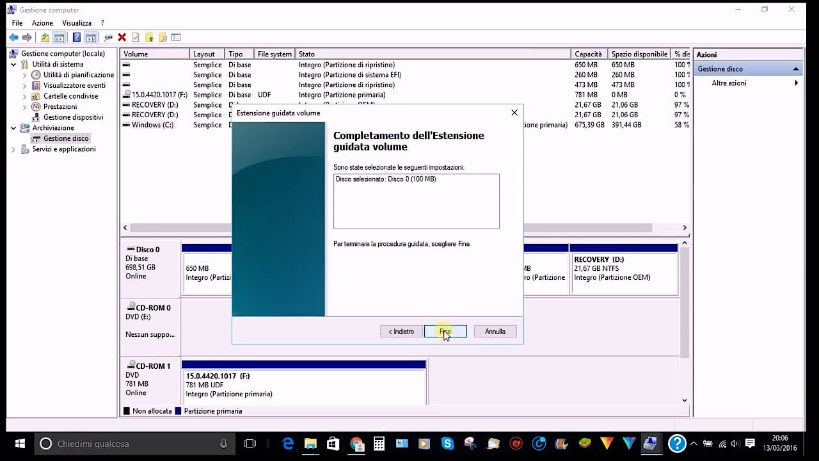Click Annulla to cancel the wizard

point(495,332)
